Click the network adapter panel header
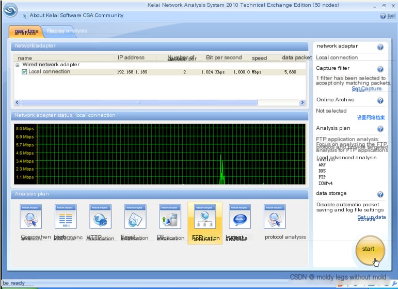The image size is (398, 289). [x=160, y=46]
